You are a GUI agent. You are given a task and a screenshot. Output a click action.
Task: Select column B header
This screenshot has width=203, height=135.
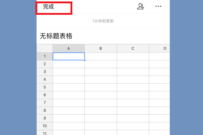tap(101, 48)
